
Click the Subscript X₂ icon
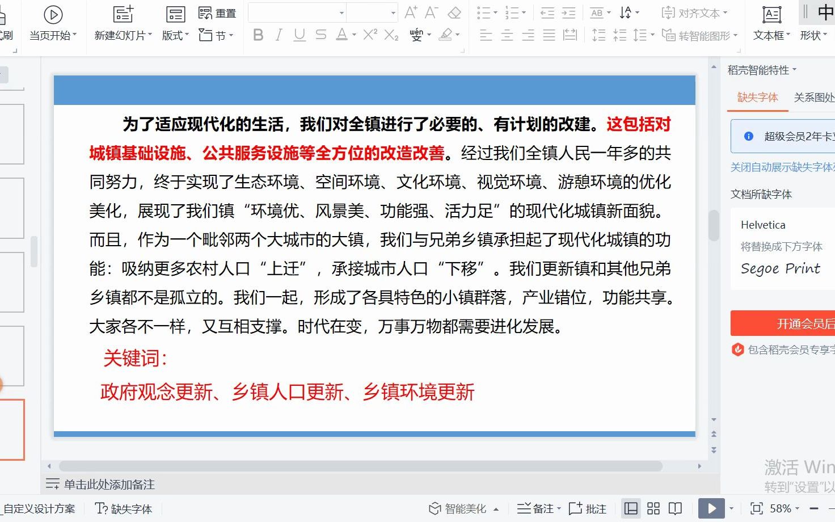[x=391, y=35]
